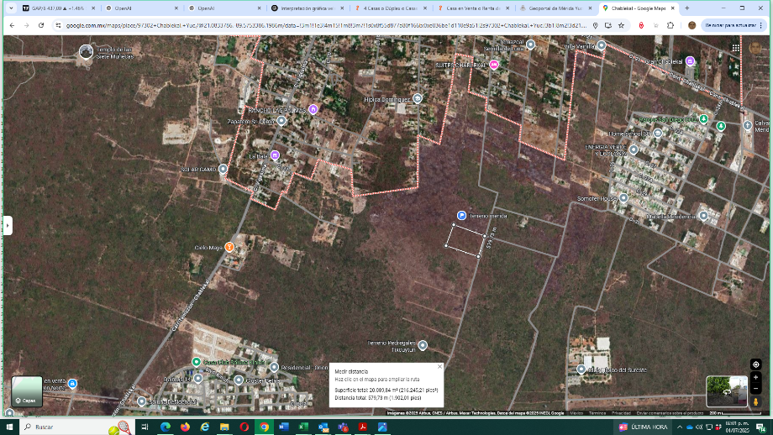
Task: Select the Villa Vainilla map pin
Action: [602, 45]
